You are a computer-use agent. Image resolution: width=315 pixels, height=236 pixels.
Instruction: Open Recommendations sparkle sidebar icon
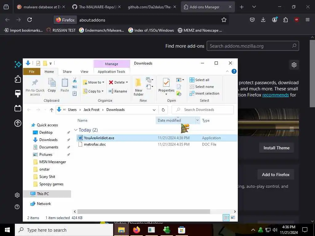point(18,65)
